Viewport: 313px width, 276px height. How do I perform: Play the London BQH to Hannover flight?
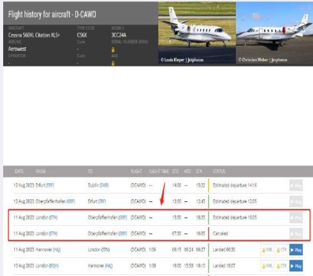296,266
